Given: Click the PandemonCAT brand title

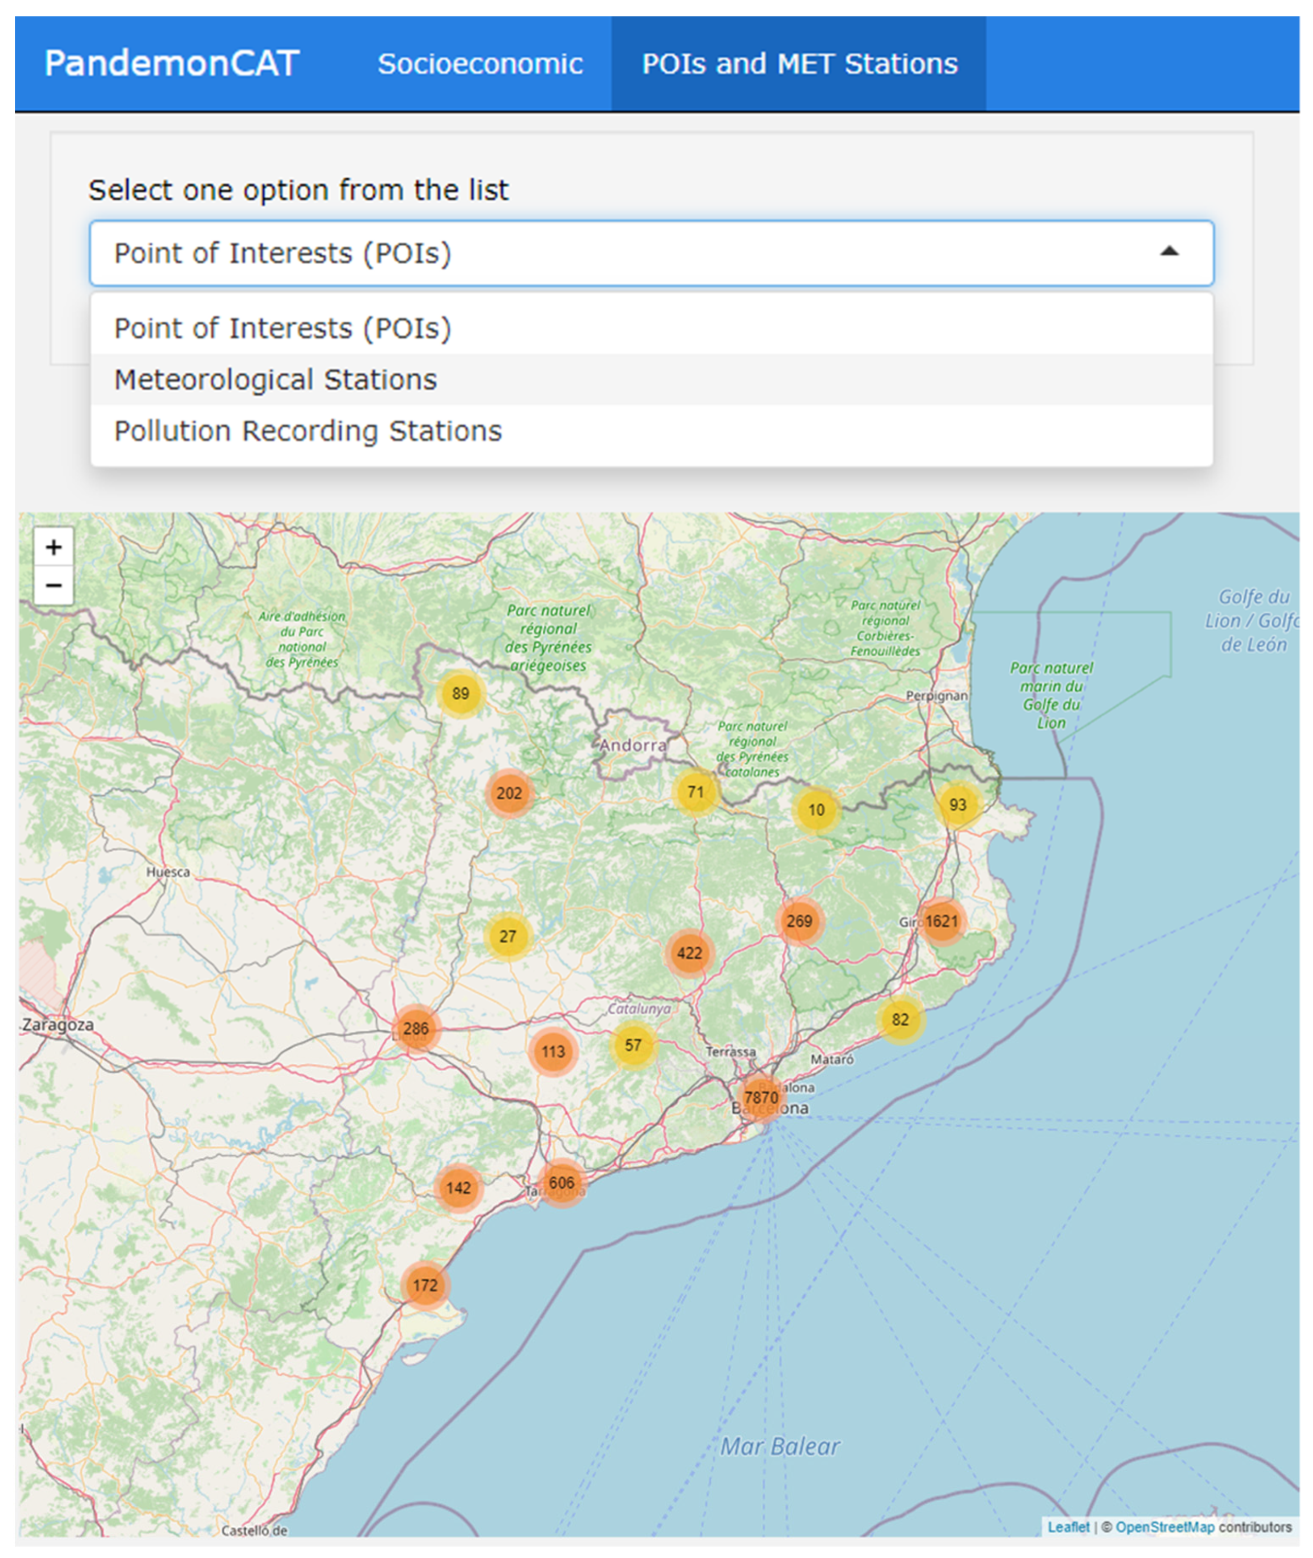Looking at the screenshot, I should coord(172,63).
